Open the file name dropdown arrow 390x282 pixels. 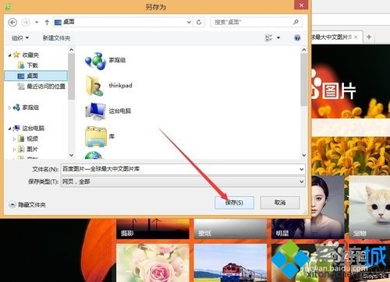tap(302, 170)
